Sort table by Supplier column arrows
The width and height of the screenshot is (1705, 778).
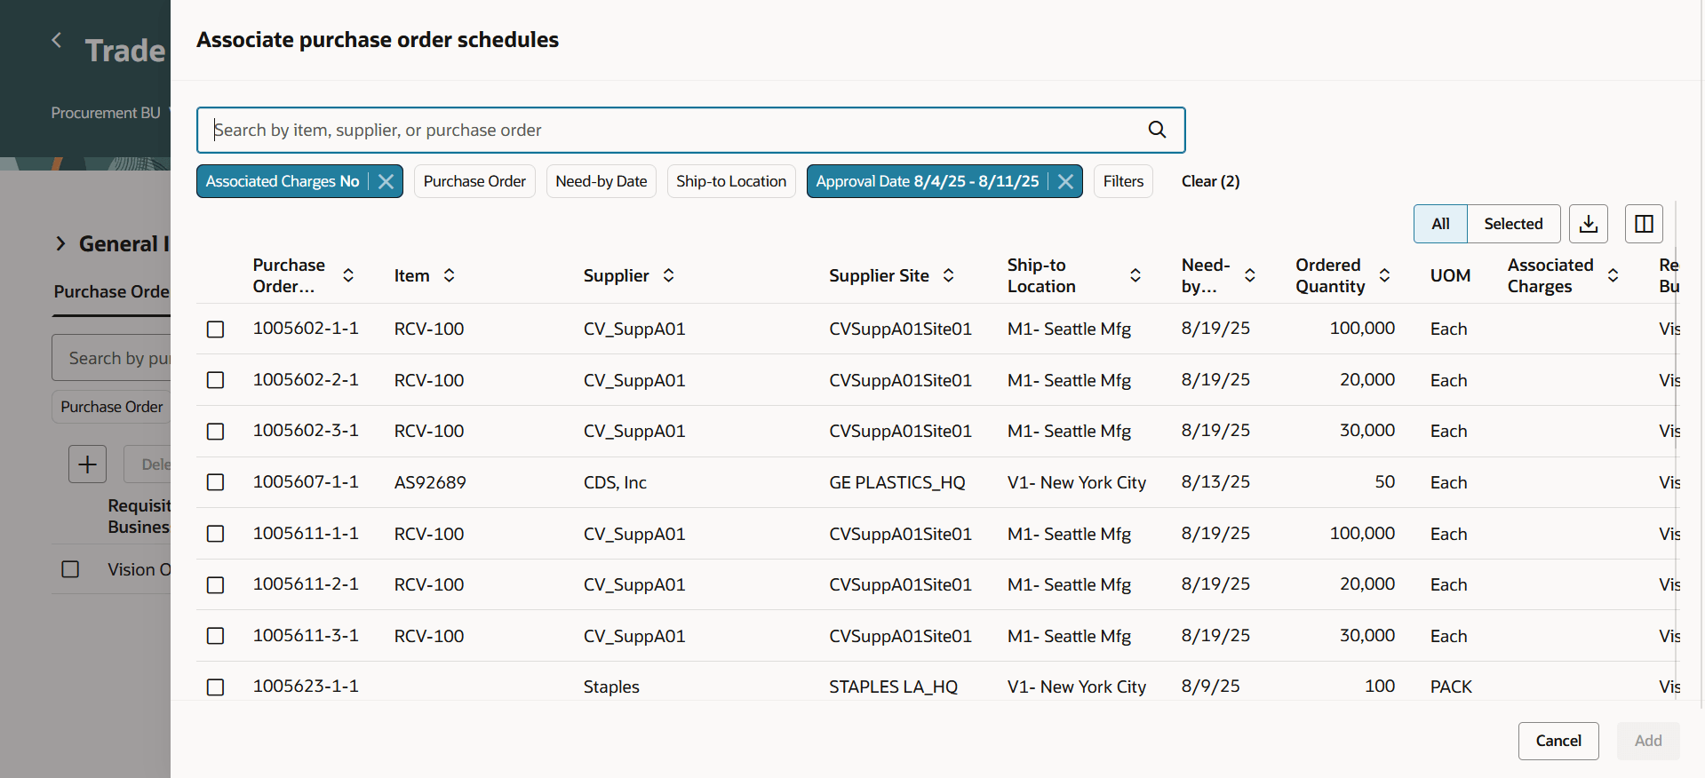[x=668, y=275]
